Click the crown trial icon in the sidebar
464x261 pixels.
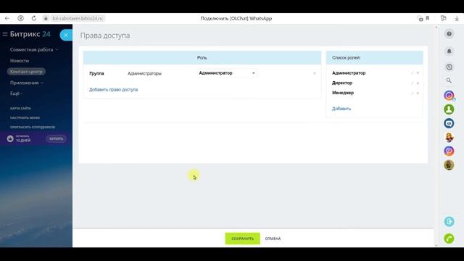pos(10,138)
